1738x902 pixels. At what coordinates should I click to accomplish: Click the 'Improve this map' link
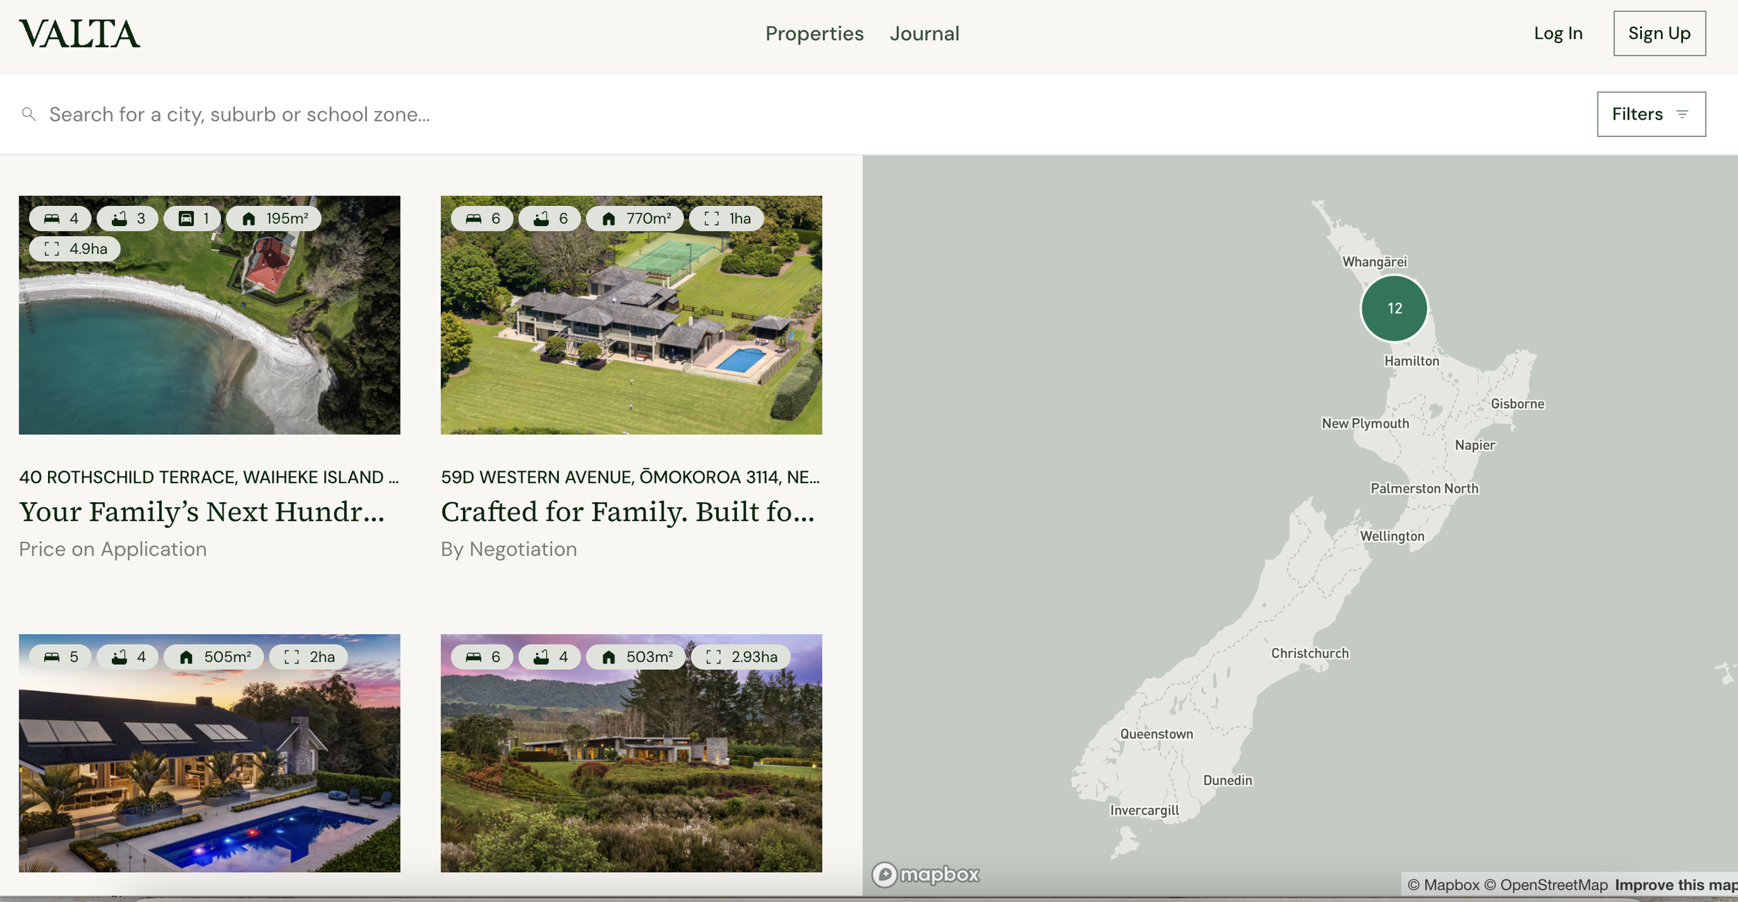1675,885
